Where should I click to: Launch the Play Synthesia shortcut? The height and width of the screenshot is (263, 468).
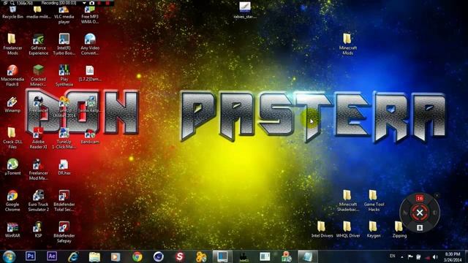(64, 75)
